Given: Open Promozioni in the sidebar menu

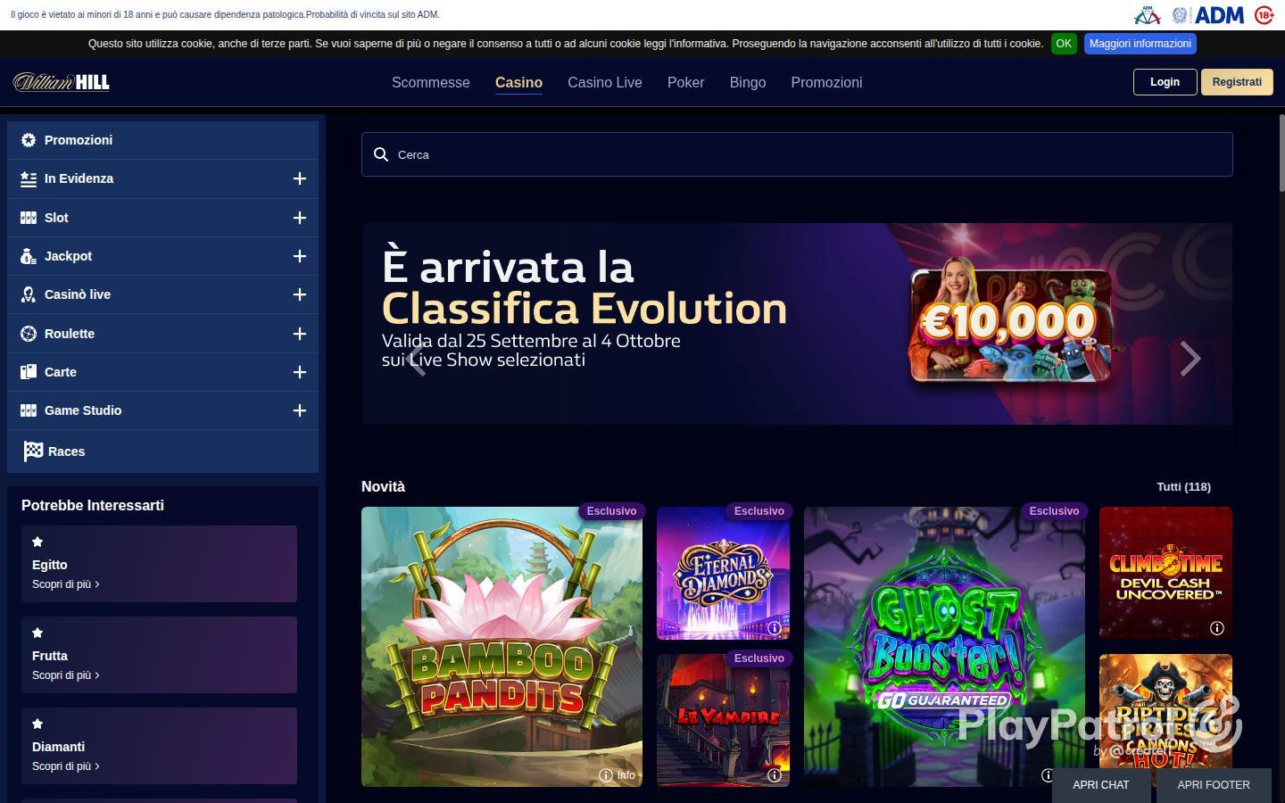Looking at the screenshot, I should click(x=162, y=140).
